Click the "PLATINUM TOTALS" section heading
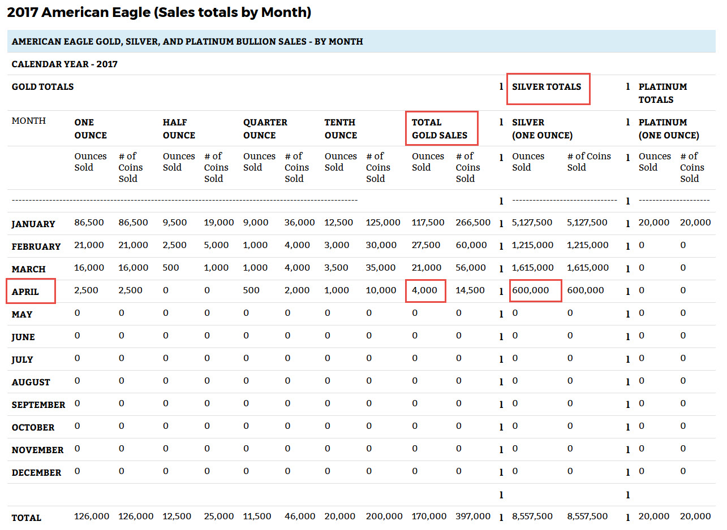 click(x=663, y=93)
